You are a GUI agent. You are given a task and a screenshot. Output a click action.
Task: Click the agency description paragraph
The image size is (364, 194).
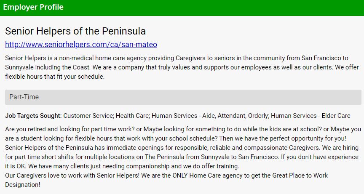point(177,67)
